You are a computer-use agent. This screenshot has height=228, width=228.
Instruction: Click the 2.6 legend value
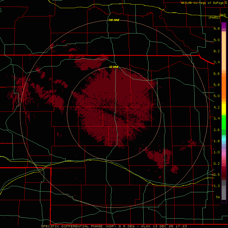coord(217,130)
